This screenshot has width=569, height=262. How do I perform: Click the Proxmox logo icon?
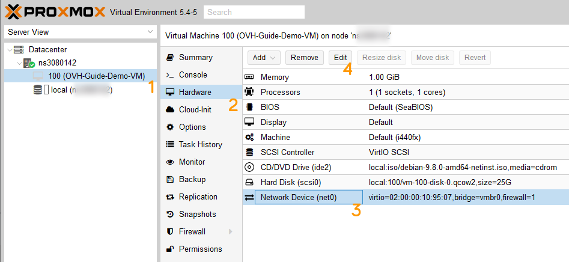point(13,11)
